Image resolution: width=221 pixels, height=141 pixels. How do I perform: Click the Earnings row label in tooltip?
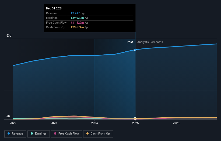[52, 18]
